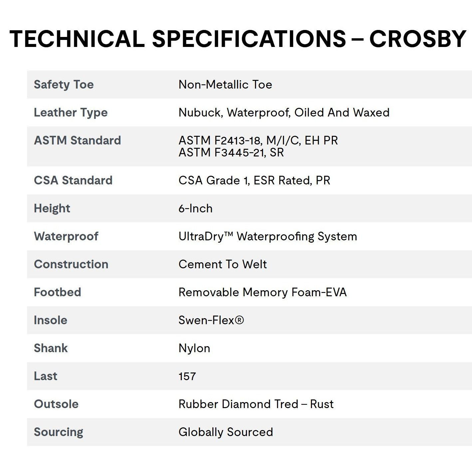The height and width of the screenshot is (472, 472).
Task: Click the Non-Metallic Toe value
Action: [225, 85]
